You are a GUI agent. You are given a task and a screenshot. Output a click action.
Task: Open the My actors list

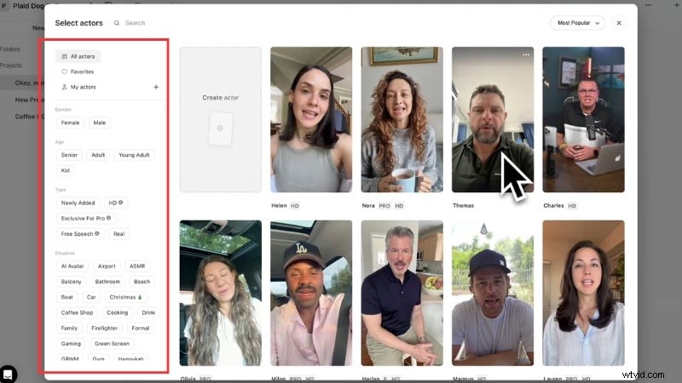[78, 87]
